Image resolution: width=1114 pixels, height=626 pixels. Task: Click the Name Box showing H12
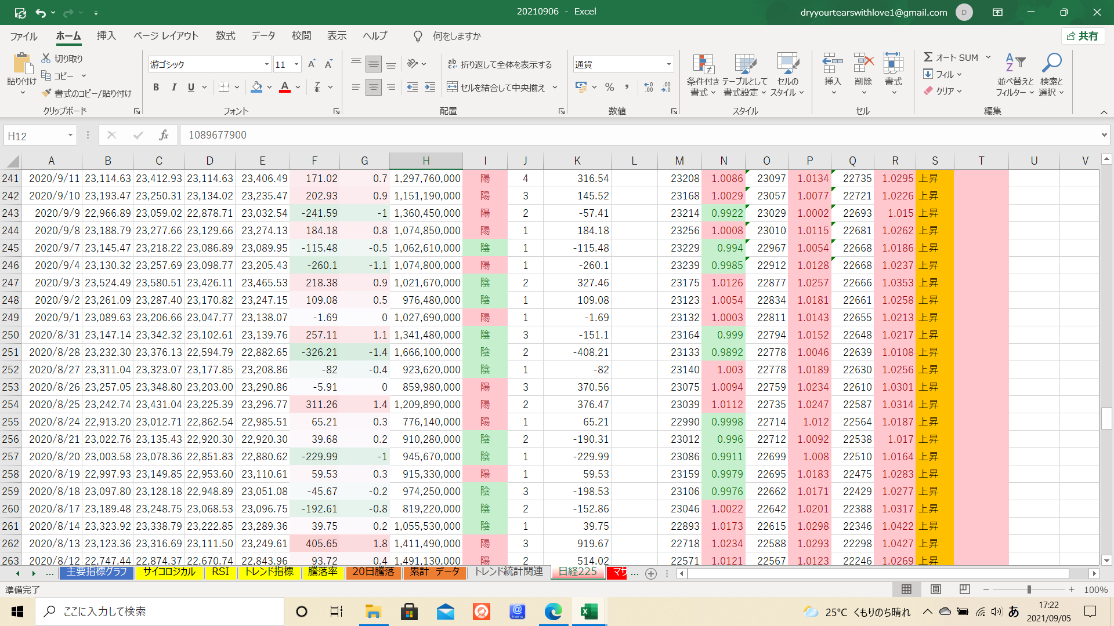click(x=35, y=136)
